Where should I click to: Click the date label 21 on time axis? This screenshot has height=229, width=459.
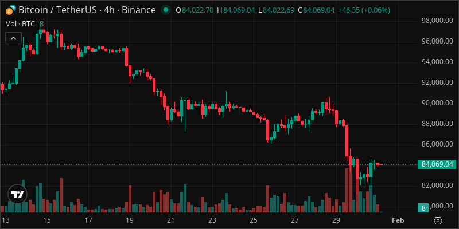(x=171, y=220)
